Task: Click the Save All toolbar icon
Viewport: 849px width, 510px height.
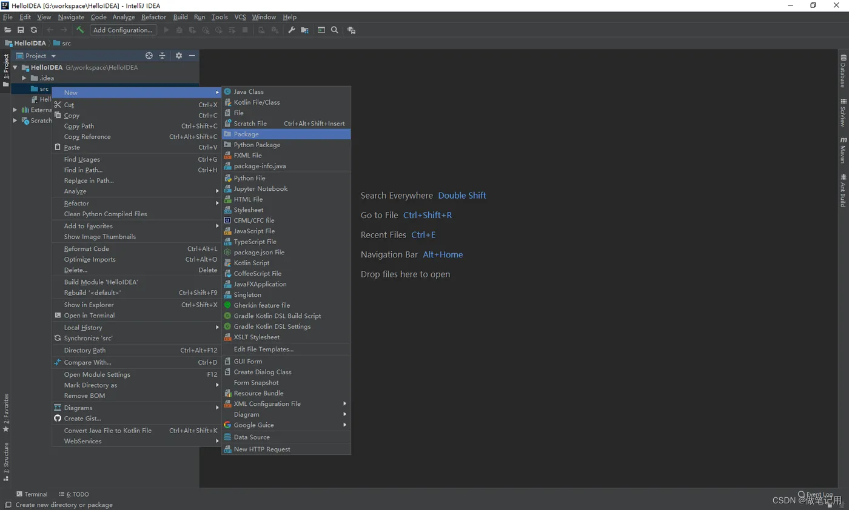Action: tap(21, 30)
